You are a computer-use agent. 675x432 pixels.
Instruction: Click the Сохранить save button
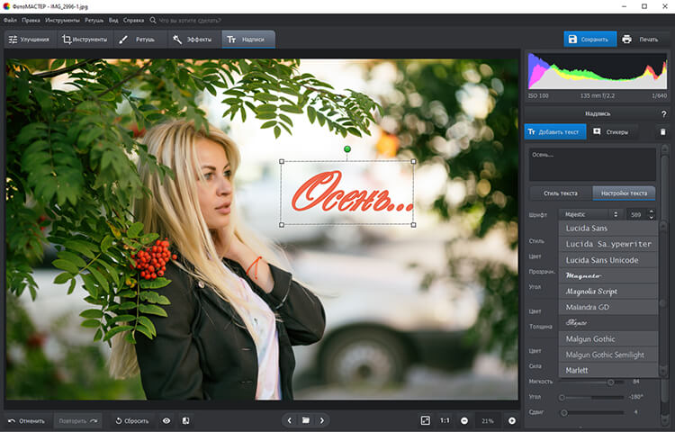tap(589, 39)
